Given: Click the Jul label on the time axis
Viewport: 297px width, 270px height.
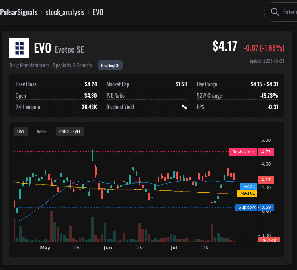Looking at the screenshot, I should [174, 248].
